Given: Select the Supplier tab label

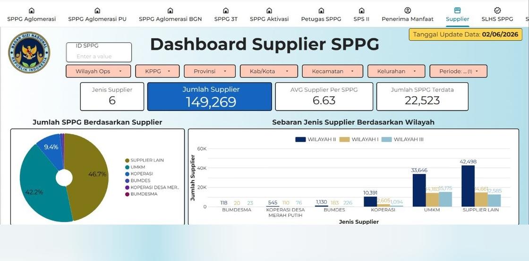Looking at the screenshot, I should [x=458, y=19].
